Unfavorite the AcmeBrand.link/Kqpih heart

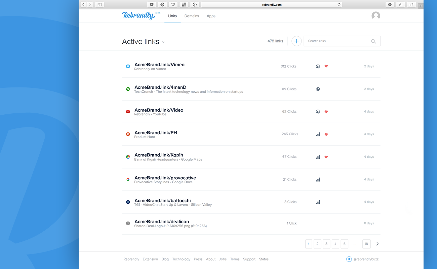326,157
